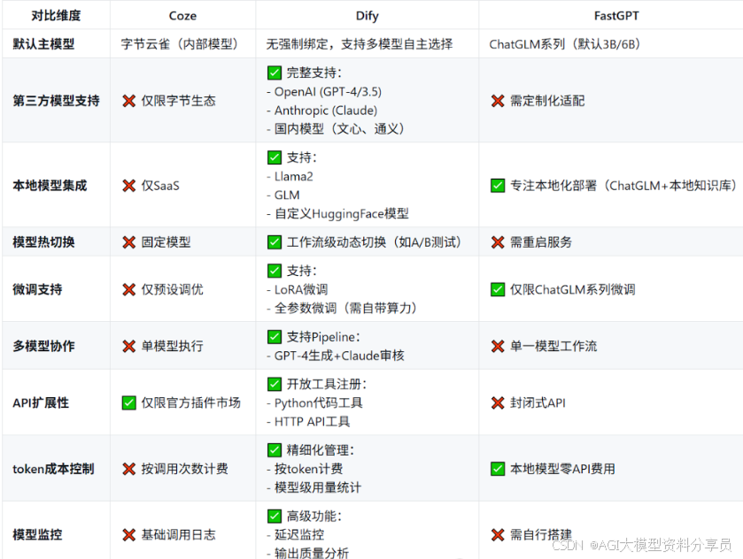Click the red X beside 固定模型
Image resolution: width=743 pixels, height=559 pixels.
pos(129,242)
